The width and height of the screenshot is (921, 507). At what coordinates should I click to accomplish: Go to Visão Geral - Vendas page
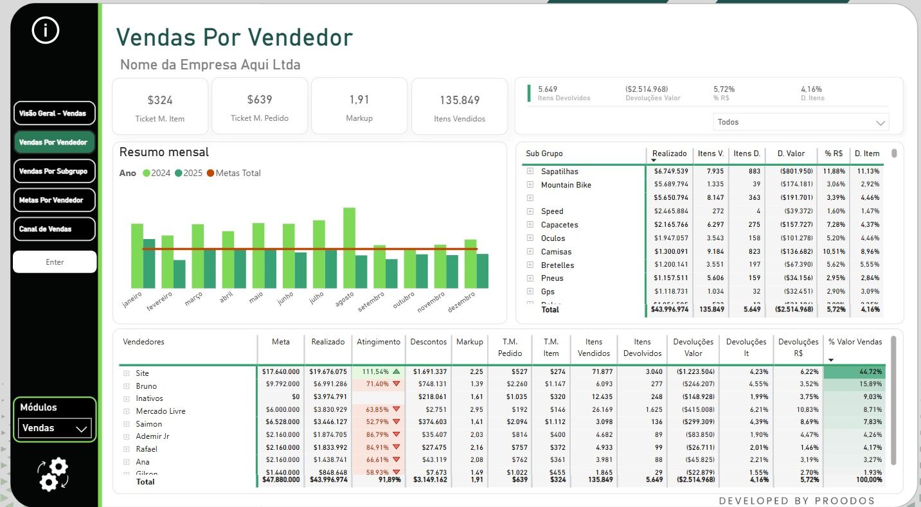point(54,113)
